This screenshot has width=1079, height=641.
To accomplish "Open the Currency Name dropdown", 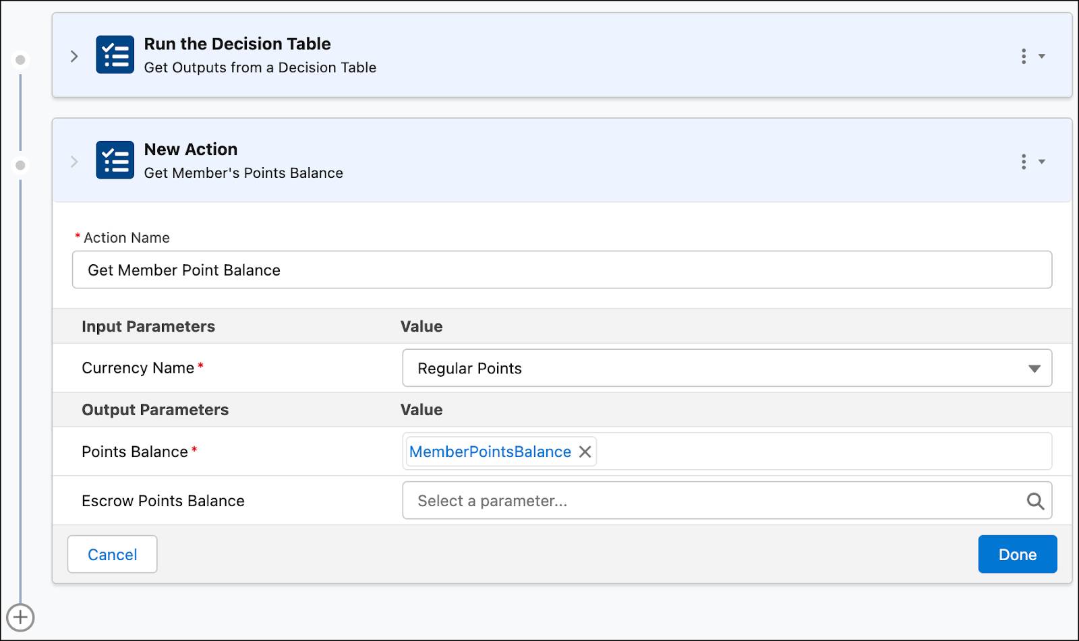I will click(1034, 368).
